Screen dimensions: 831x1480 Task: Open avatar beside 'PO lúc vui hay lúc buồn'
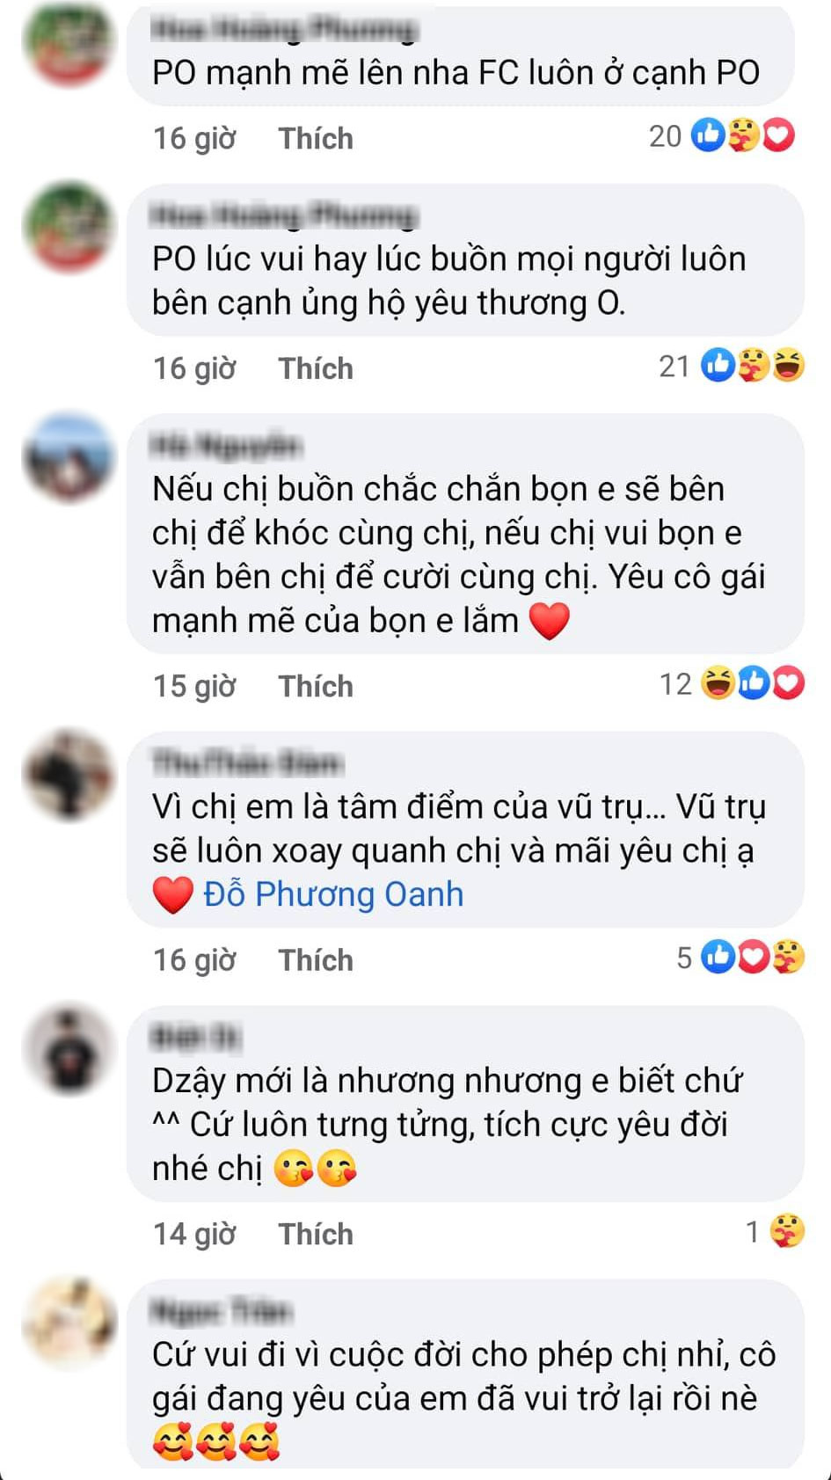point(69,227)
